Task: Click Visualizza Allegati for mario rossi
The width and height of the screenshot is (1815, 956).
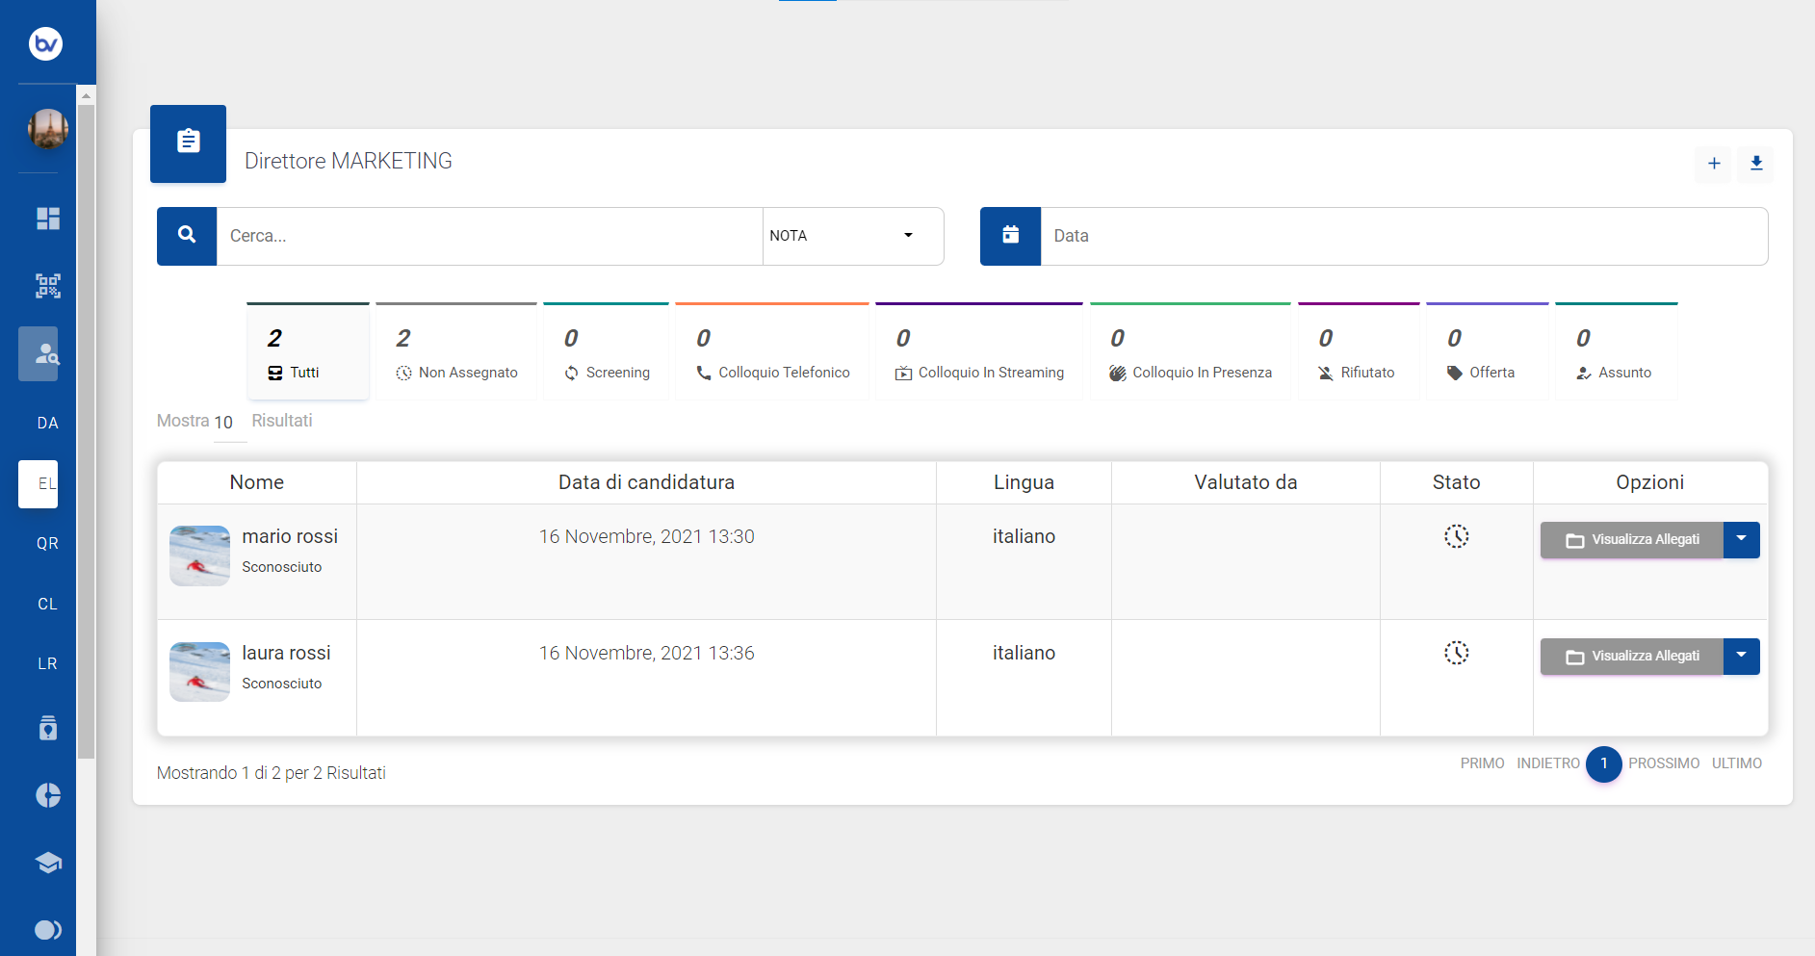Action: pos(1631,539)
